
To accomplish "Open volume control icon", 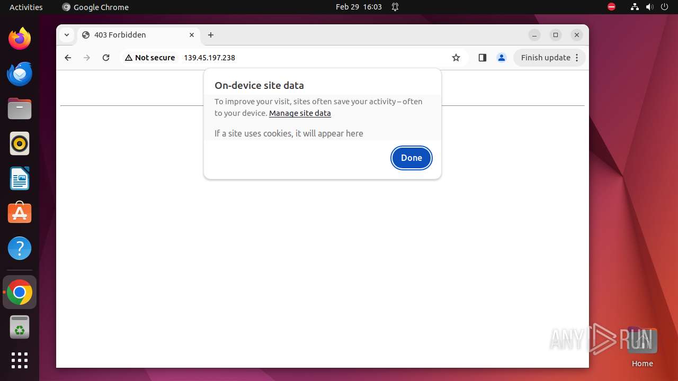I will (x=649, y=7).
